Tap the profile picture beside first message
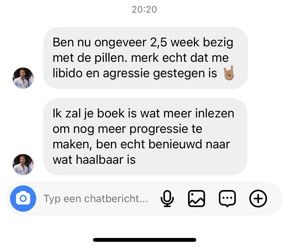Screen dimensions: 289x248 click(x=23, y=78)
